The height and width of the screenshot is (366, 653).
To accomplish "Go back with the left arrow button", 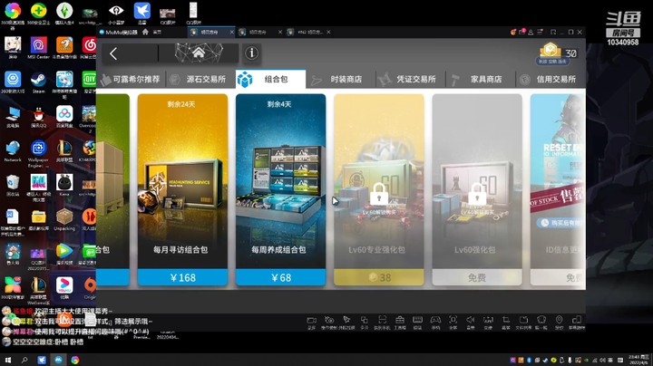I will pyautogui.click(x=113, y=53).
